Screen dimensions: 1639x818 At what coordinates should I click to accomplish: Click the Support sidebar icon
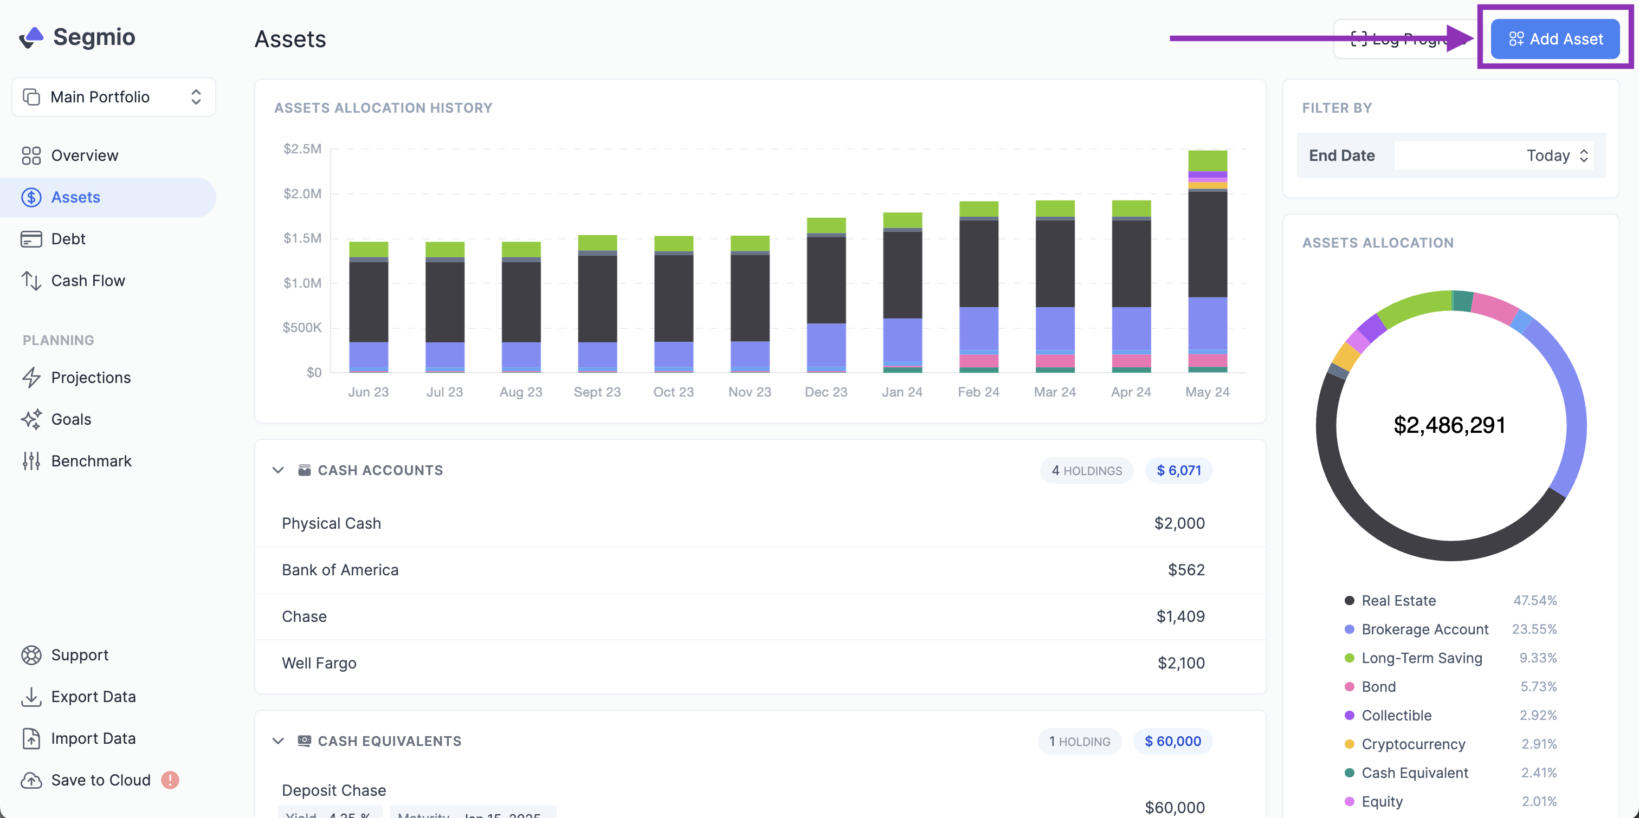[31, 654]
